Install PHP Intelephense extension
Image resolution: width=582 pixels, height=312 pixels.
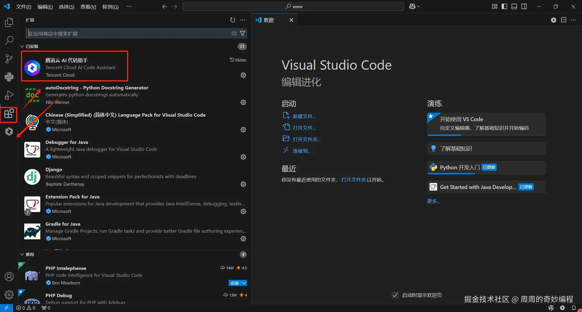click(234, 283)
